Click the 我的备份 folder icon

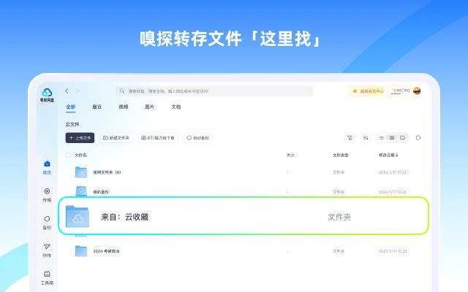[81, 191]
